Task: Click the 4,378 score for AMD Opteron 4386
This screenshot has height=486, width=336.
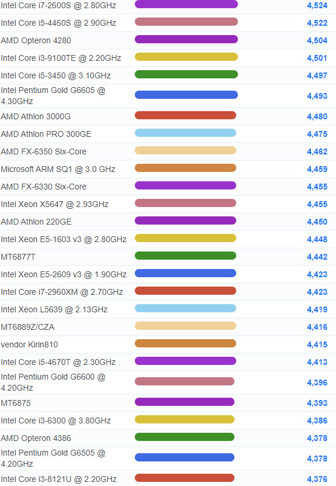Action: tap(317, 438)
